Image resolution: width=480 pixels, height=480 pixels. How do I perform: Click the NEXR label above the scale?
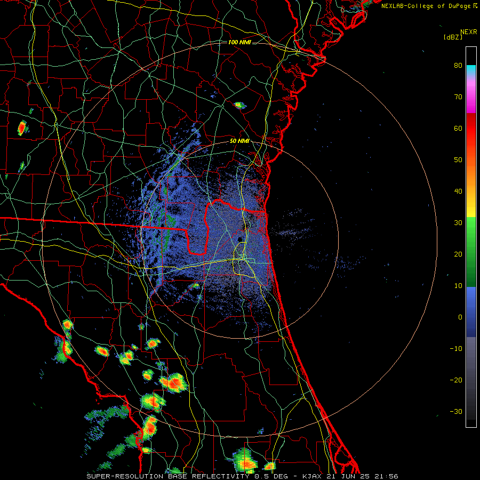click(x=469, y=32)
